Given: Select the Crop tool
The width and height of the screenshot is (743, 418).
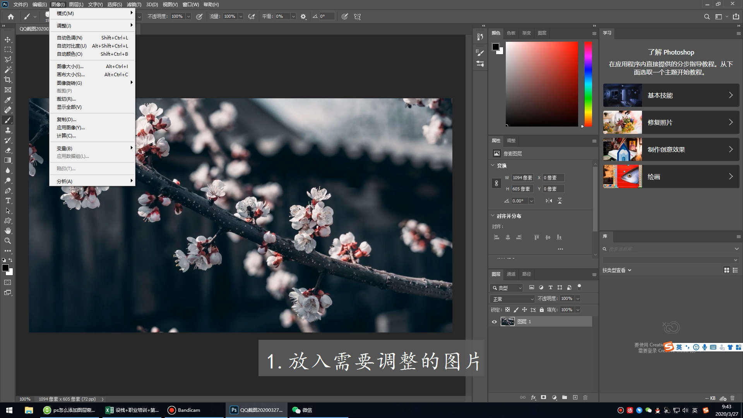Looking at the screenshot, I should pyautogui.click(x=8, y=80).
